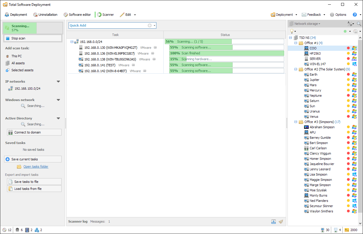Open the Network storage dropdown

pos(307,24)
